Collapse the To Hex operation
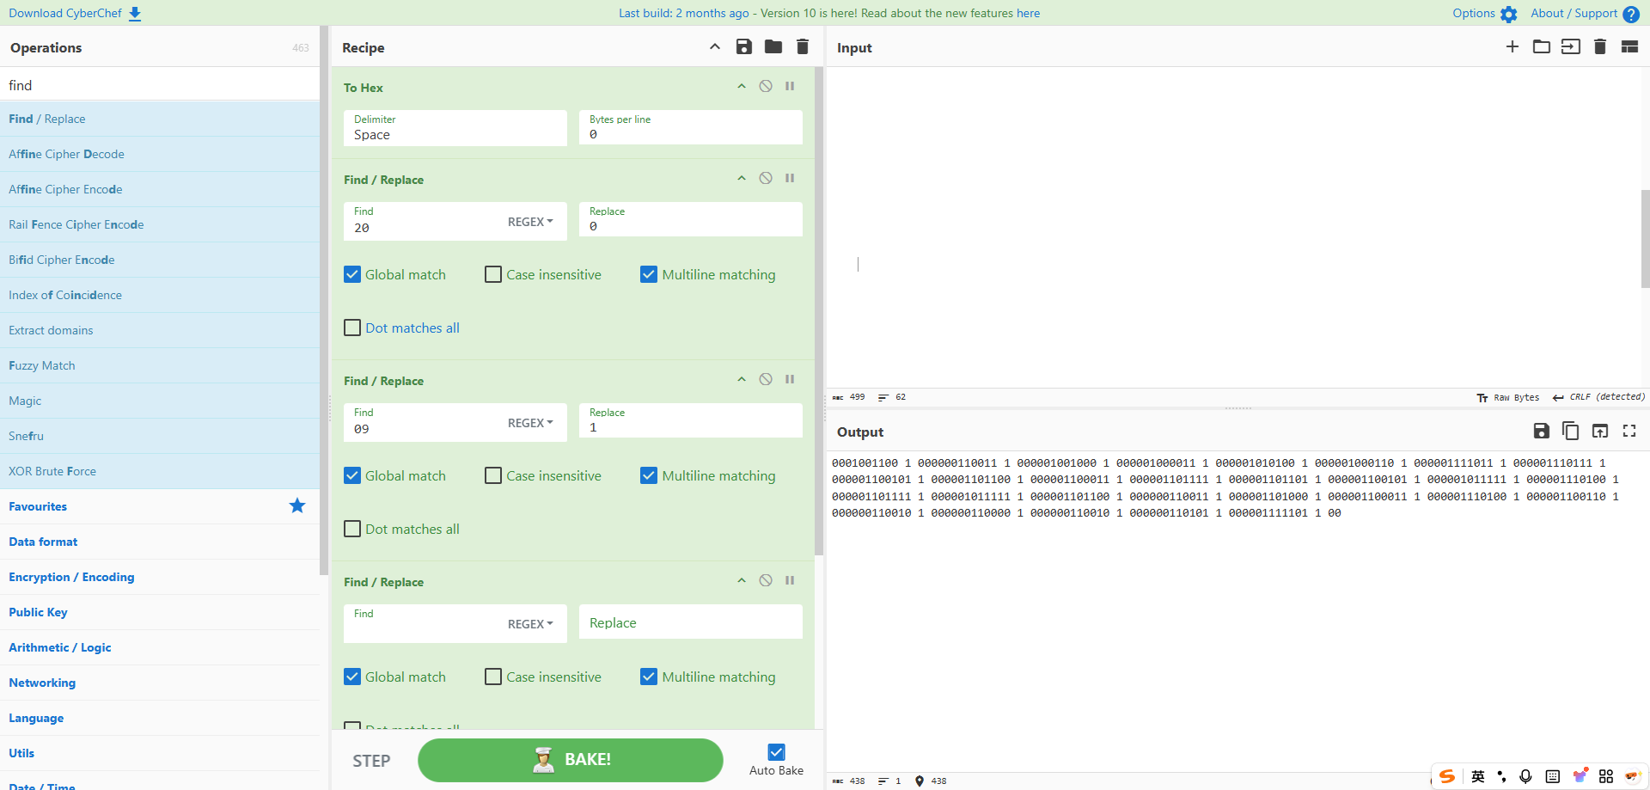 (x=742, y=87)
